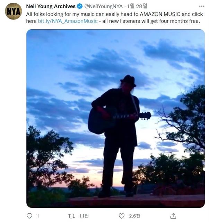Click the words AMAZON MUSIC in the tweet
Image resolution: width=209 pixels, height=222 pixels.
tap(160, 14)
